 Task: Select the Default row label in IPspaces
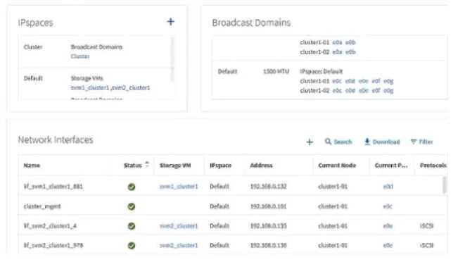33,78
